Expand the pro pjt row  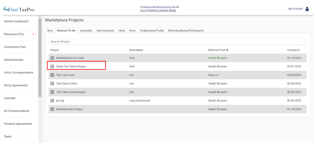pos(52,100)
